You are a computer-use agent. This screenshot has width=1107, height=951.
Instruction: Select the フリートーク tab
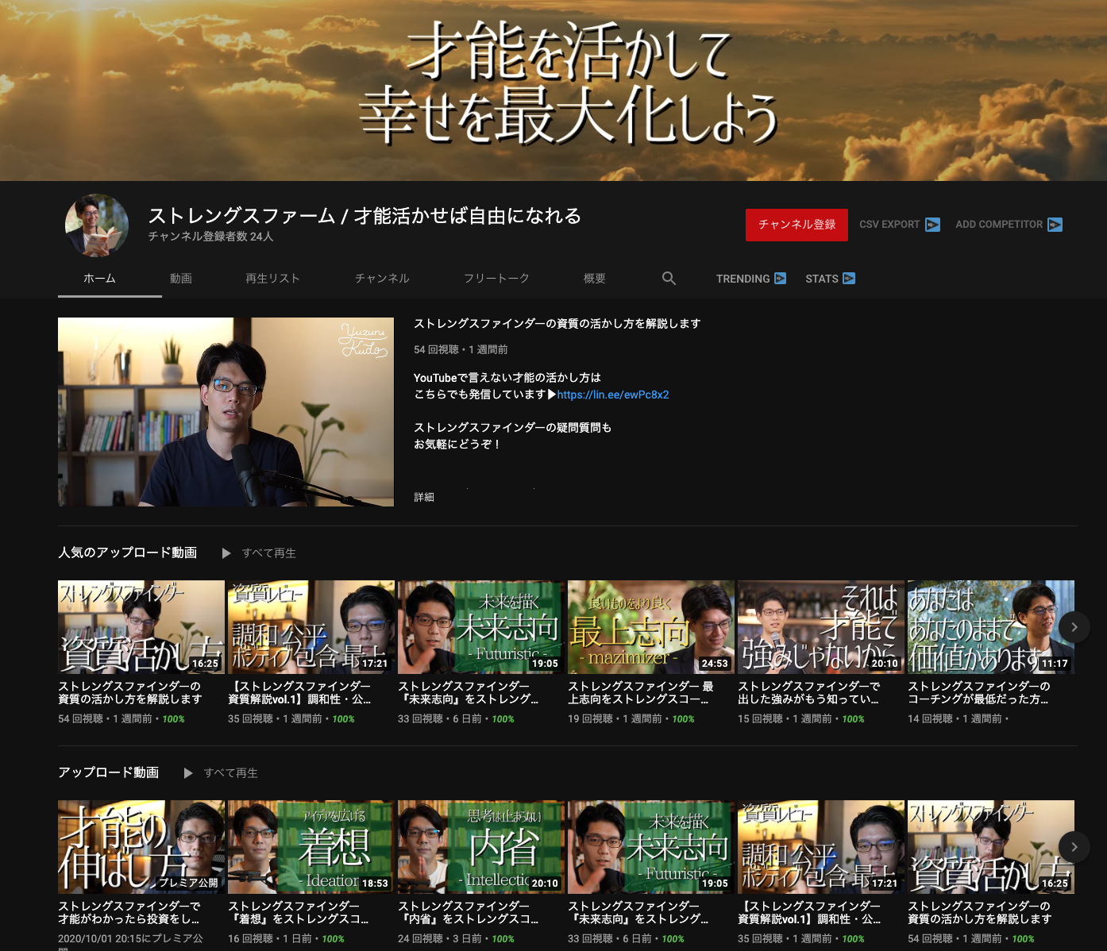pyautogui.click(x=496, y=279)
